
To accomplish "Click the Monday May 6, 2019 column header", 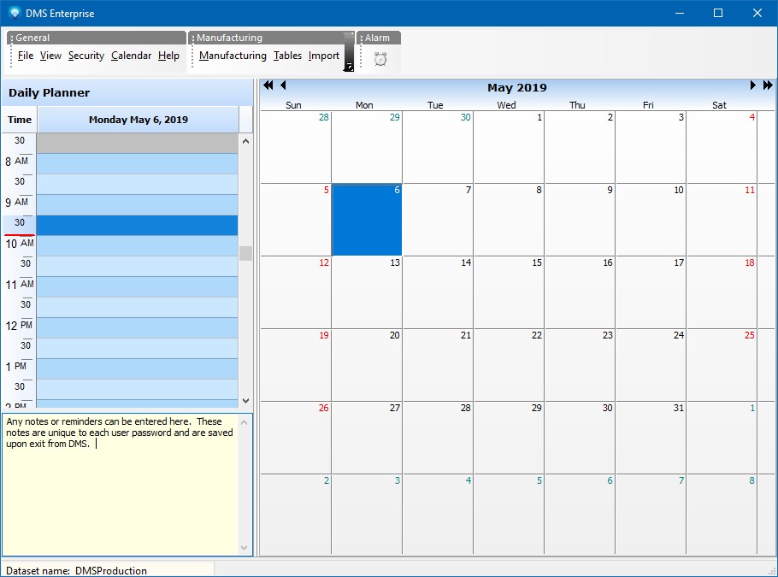I will (x=138, y=120).
